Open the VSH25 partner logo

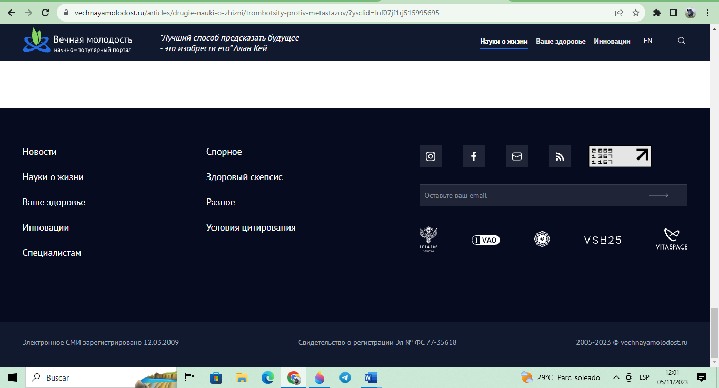[x=603, y=240]
